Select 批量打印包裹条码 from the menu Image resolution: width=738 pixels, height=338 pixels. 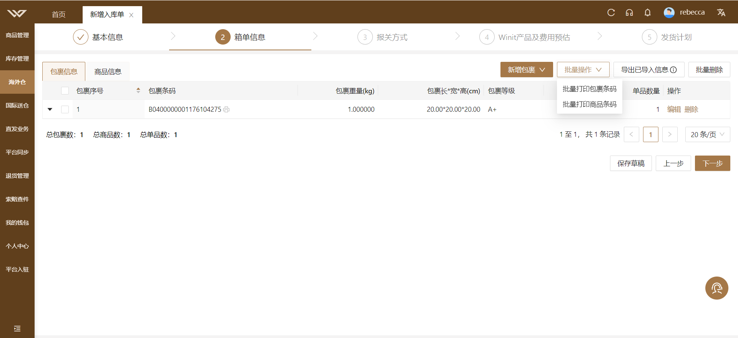coord(590,89)
